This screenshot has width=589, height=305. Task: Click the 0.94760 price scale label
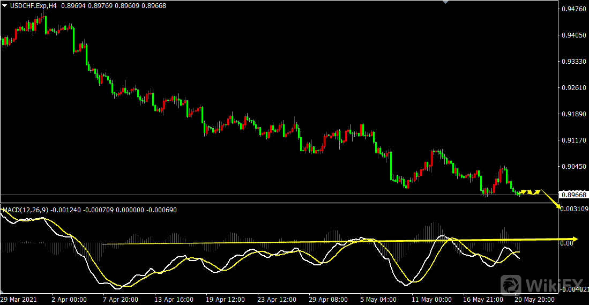tap(573, 9)
